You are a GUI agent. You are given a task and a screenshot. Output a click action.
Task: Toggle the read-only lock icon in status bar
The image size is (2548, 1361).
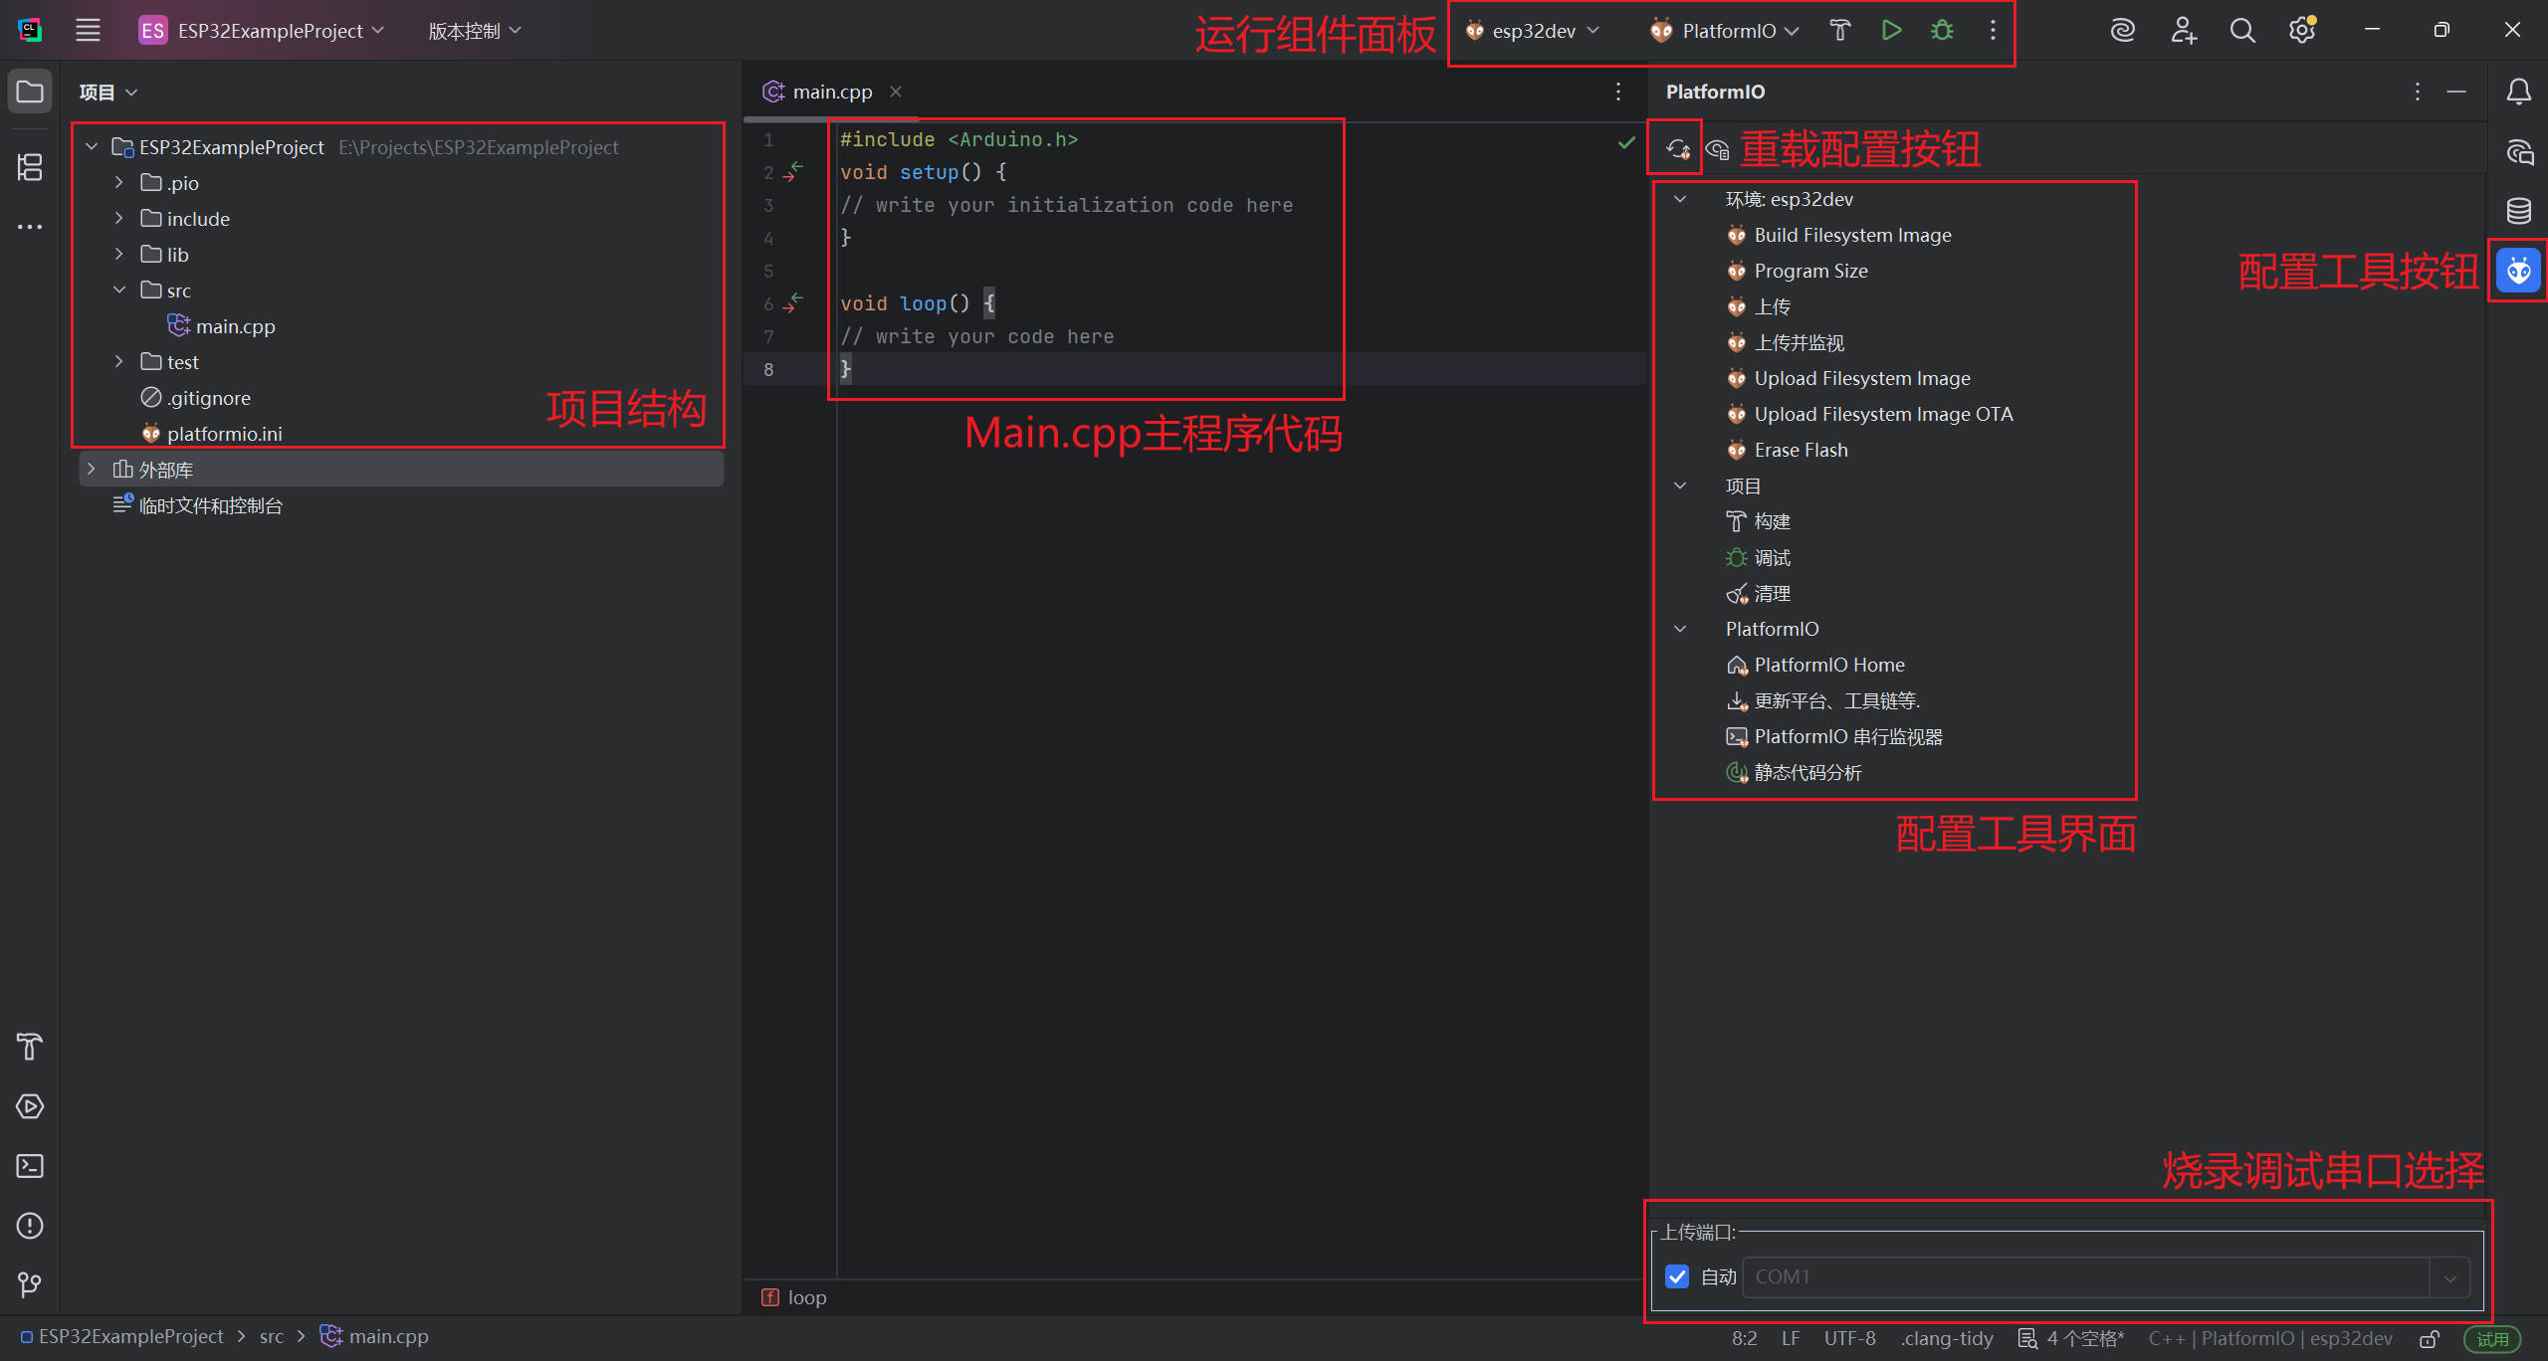pyautogui.click(x=2430, y=1339)
